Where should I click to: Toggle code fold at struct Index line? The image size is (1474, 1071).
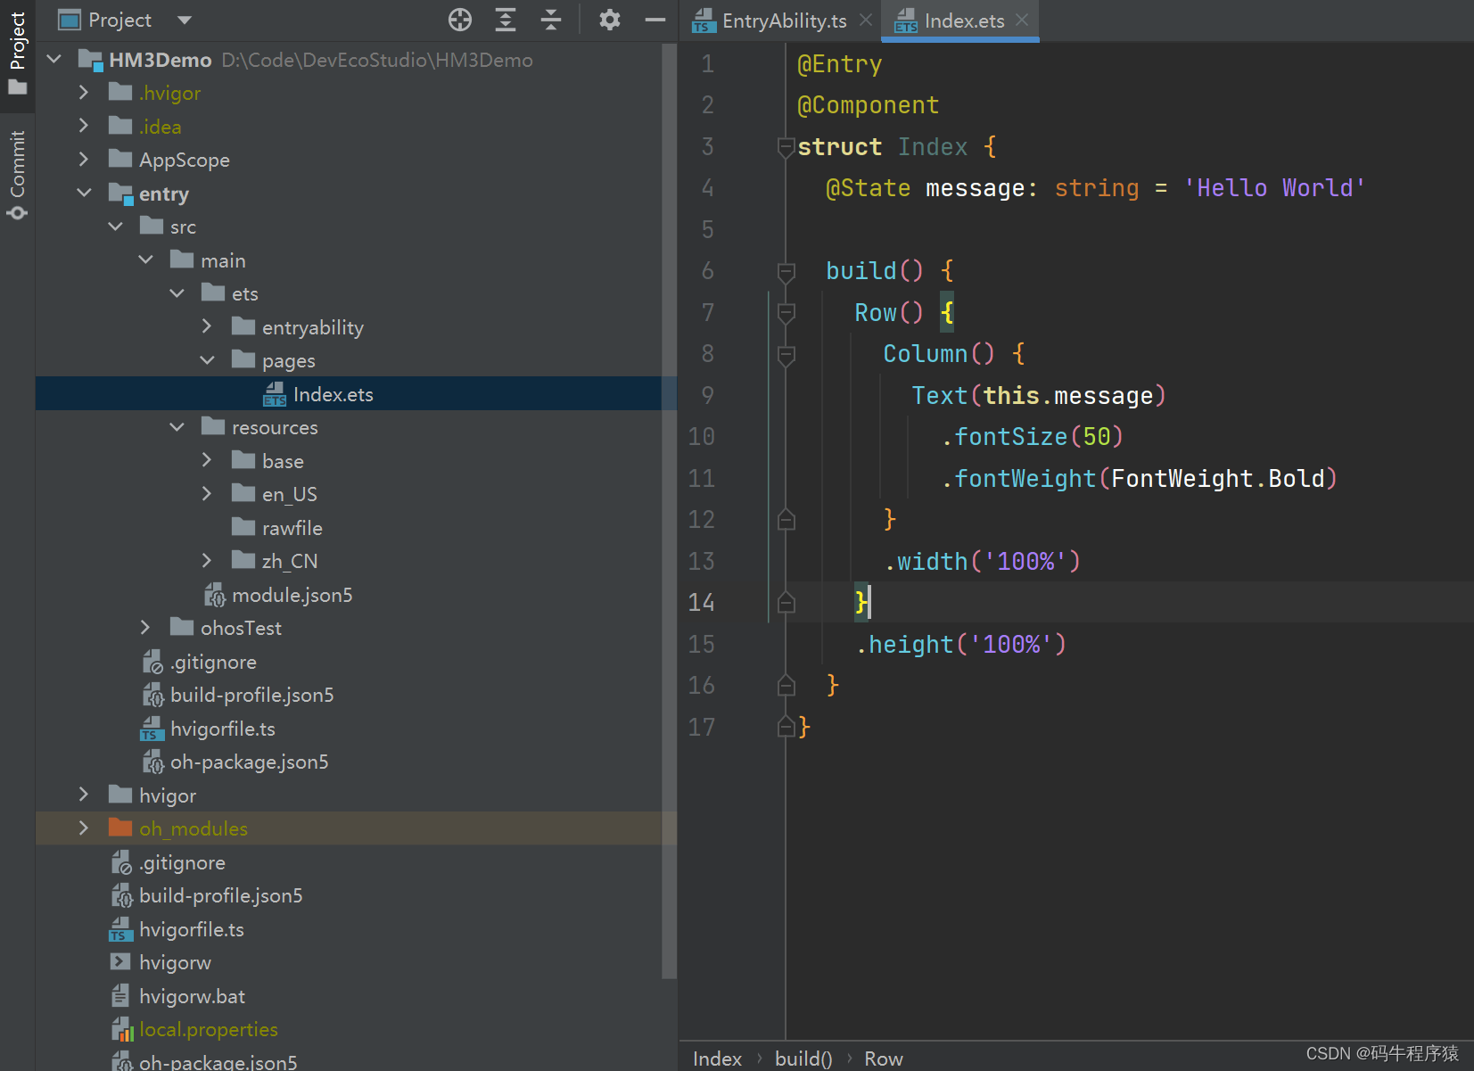(786, 147)
